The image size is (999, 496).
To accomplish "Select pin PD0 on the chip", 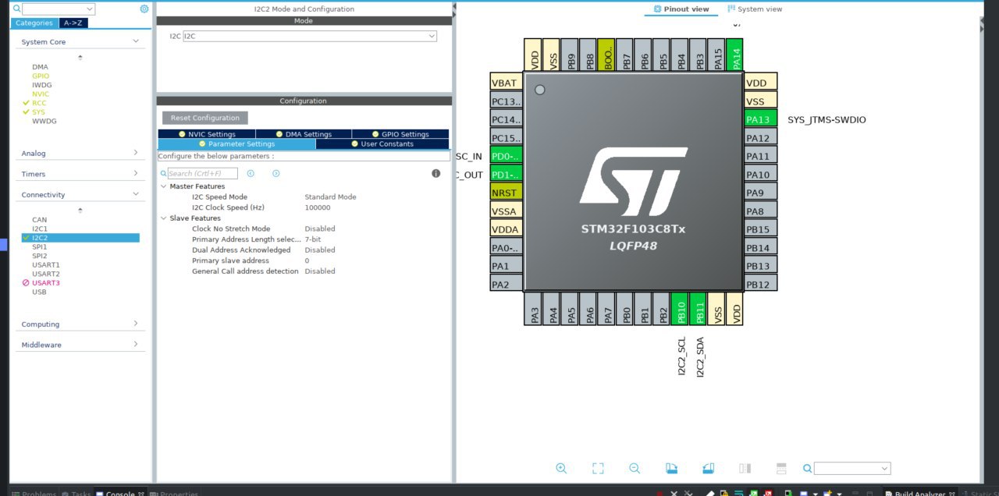I will (x=506, y=156).
